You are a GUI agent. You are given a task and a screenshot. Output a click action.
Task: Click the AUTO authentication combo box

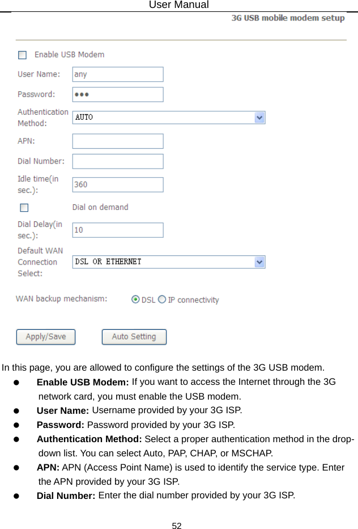(x=164, y=117)
